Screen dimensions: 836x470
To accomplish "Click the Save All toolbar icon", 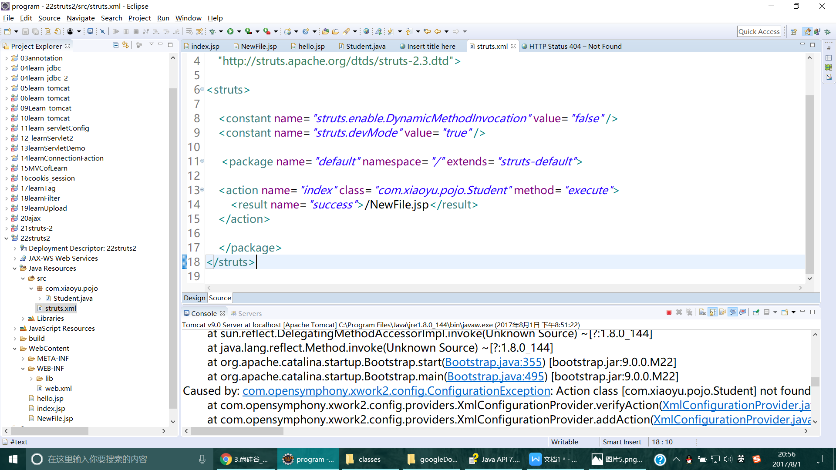I will coord(35,31).
